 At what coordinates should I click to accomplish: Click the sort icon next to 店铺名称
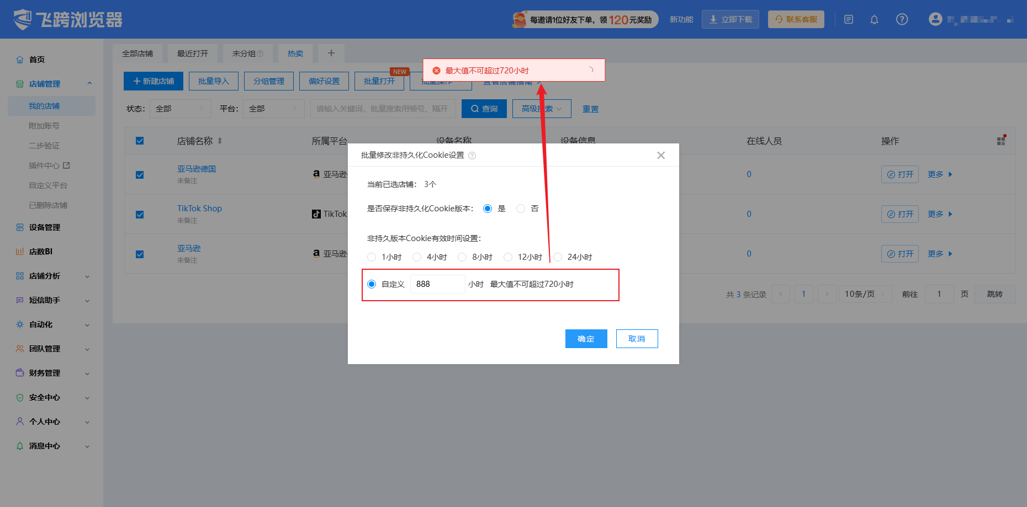[220, 141]
